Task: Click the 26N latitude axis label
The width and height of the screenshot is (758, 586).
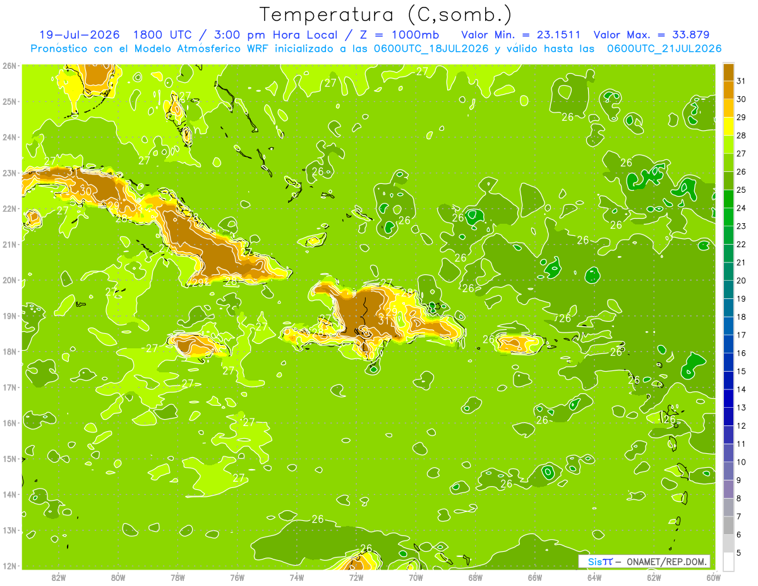Action: [x=9, y=66]
